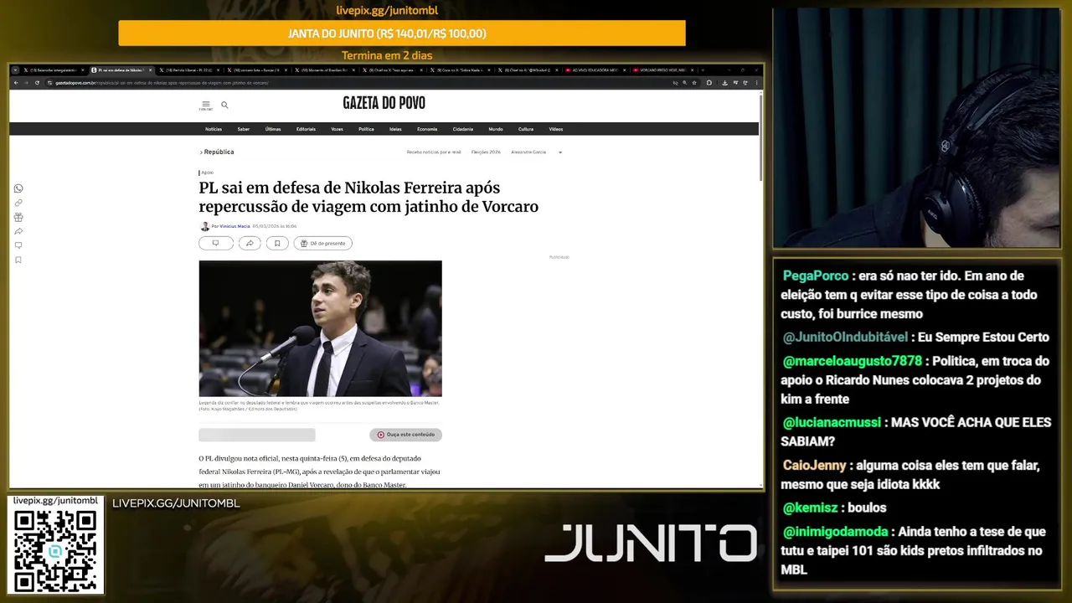Click the Nikolas Ferreira article photo
This screenshot has width=1072, height=603.
pyautogui.click(x=320, y=328)
